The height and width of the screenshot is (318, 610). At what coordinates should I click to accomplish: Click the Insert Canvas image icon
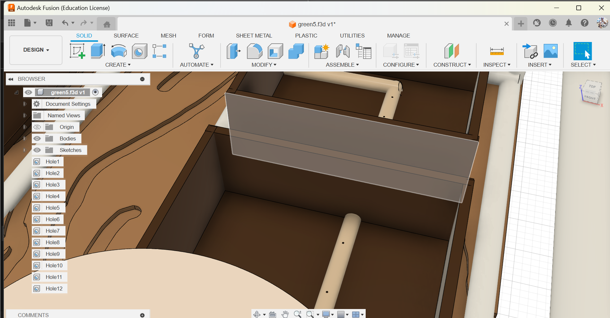[551, 51]
